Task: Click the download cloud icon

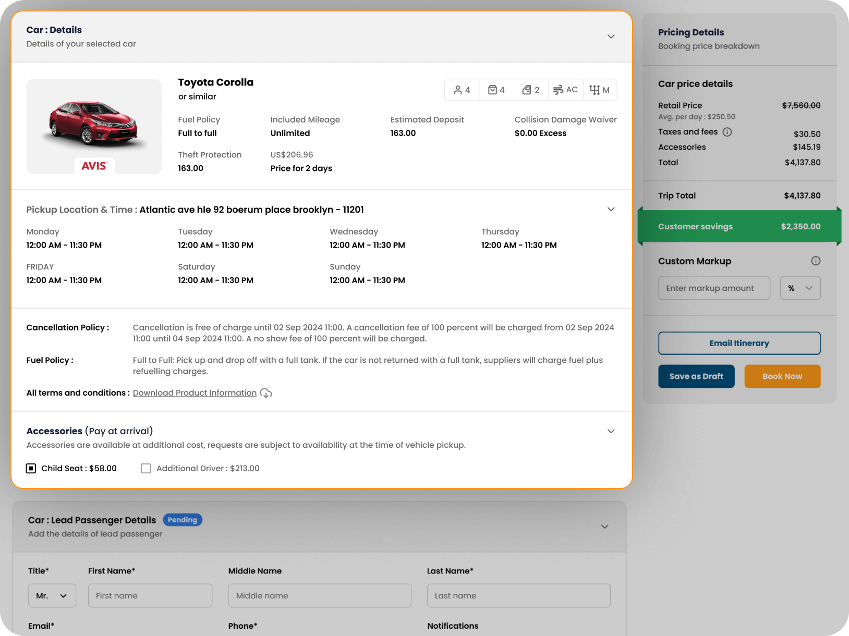Action: pos(266,393)
